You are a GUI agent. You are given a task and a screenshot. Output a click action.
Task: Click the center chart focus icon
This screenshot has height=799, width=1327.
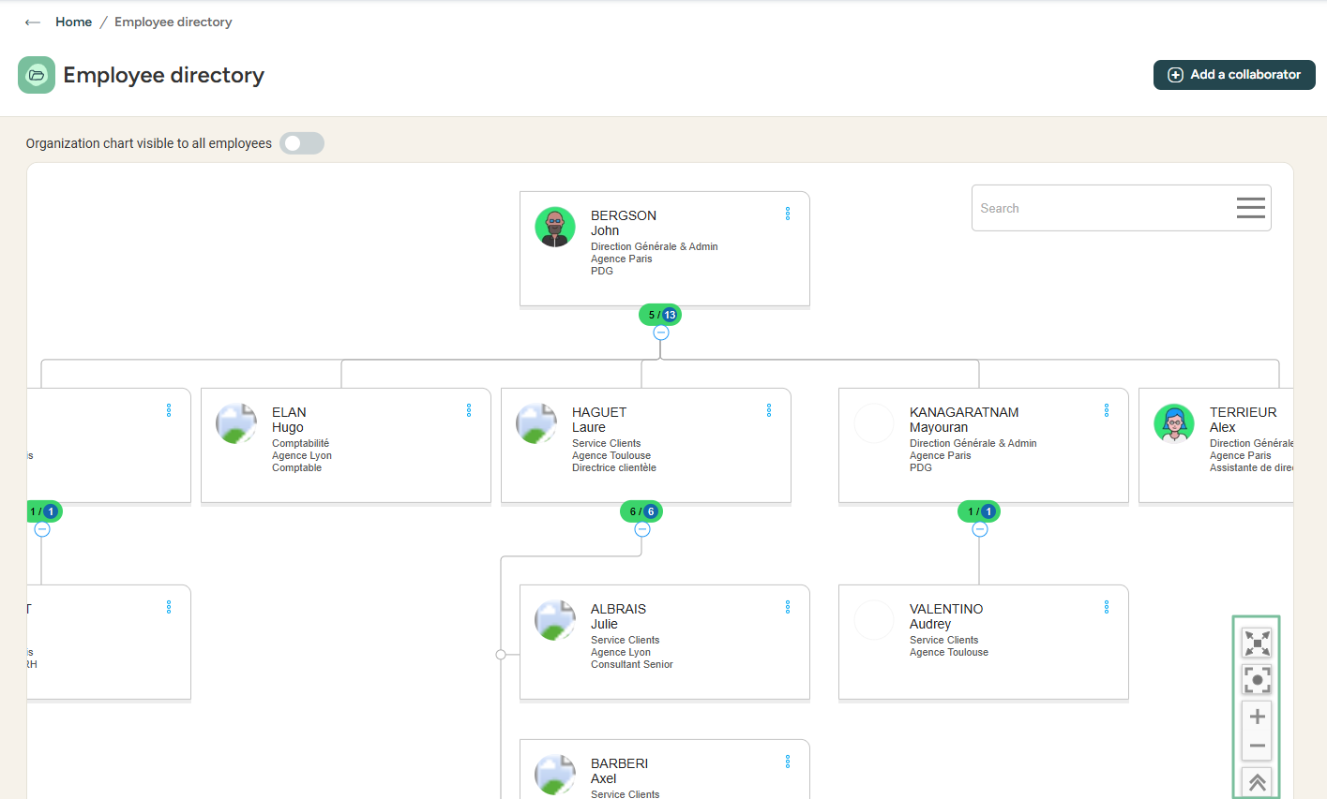tap(1257, 679)
